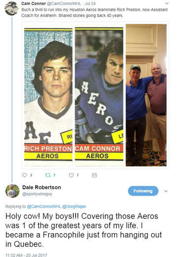The height and width of the screenshot is (257, 178).
Task: View the Rich Preston hockey card image
Action: [48, 94]
